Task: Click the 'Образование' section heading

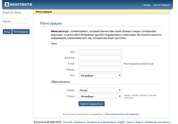Action: tap(61, 82)
